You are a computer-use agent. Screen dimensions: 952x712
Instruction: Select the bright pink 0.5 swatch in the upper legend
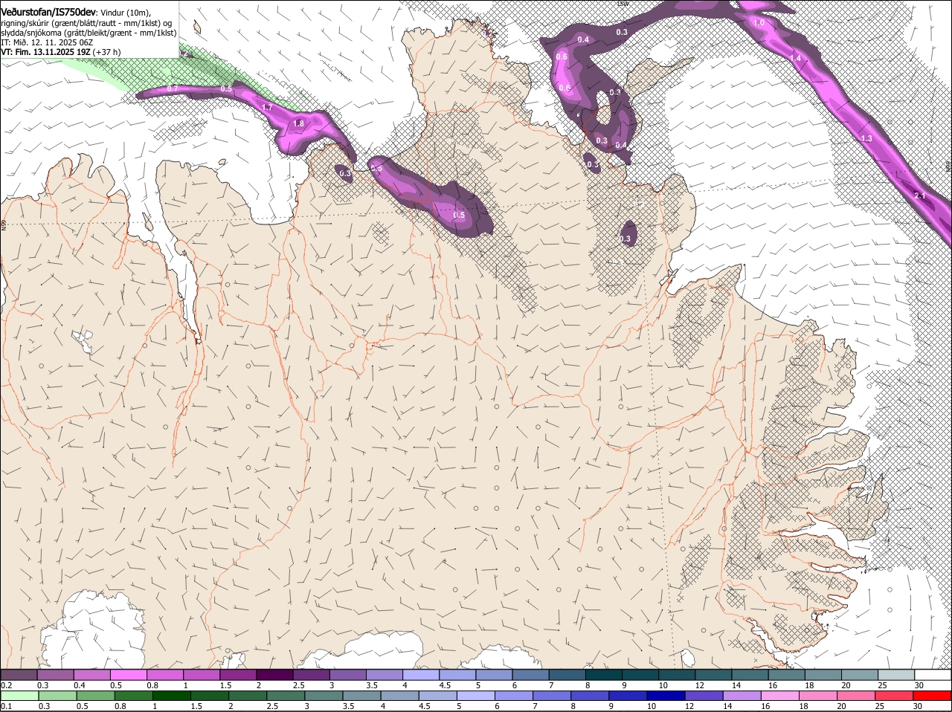pyautogui.click(x=128, y=675)
